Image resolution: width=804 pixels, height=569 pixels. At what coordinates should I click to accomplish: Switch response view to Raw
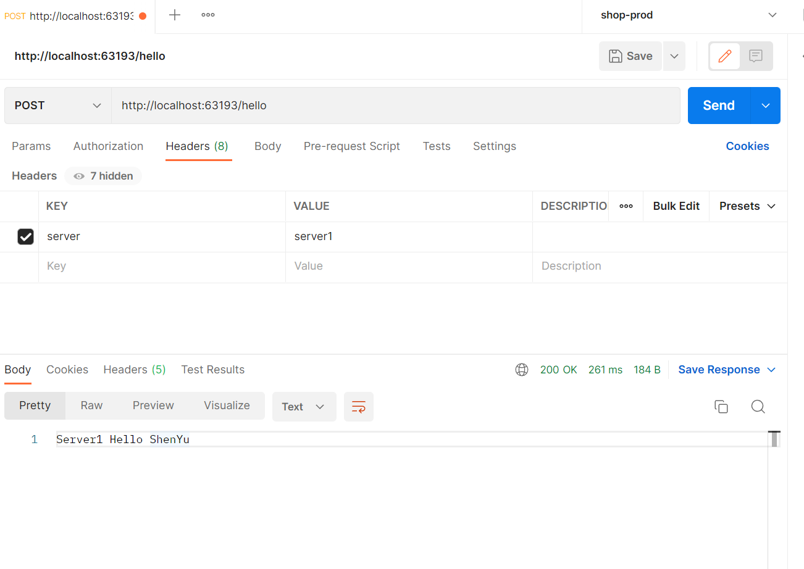point(91,405)
